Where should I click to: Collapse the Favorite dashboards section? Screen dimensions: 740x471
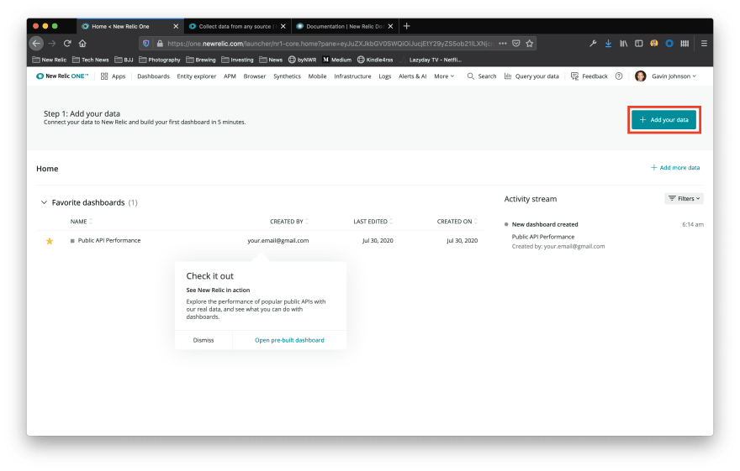(x=44, y=202)
